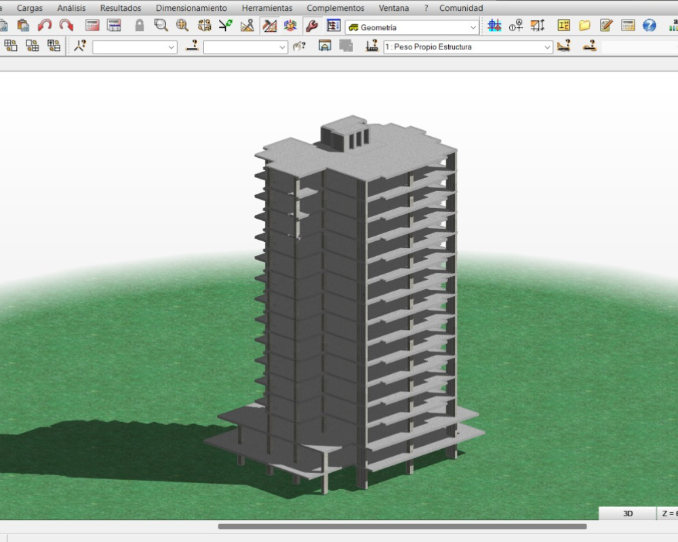Open the yellow folder icon

[x=584, y=26]
